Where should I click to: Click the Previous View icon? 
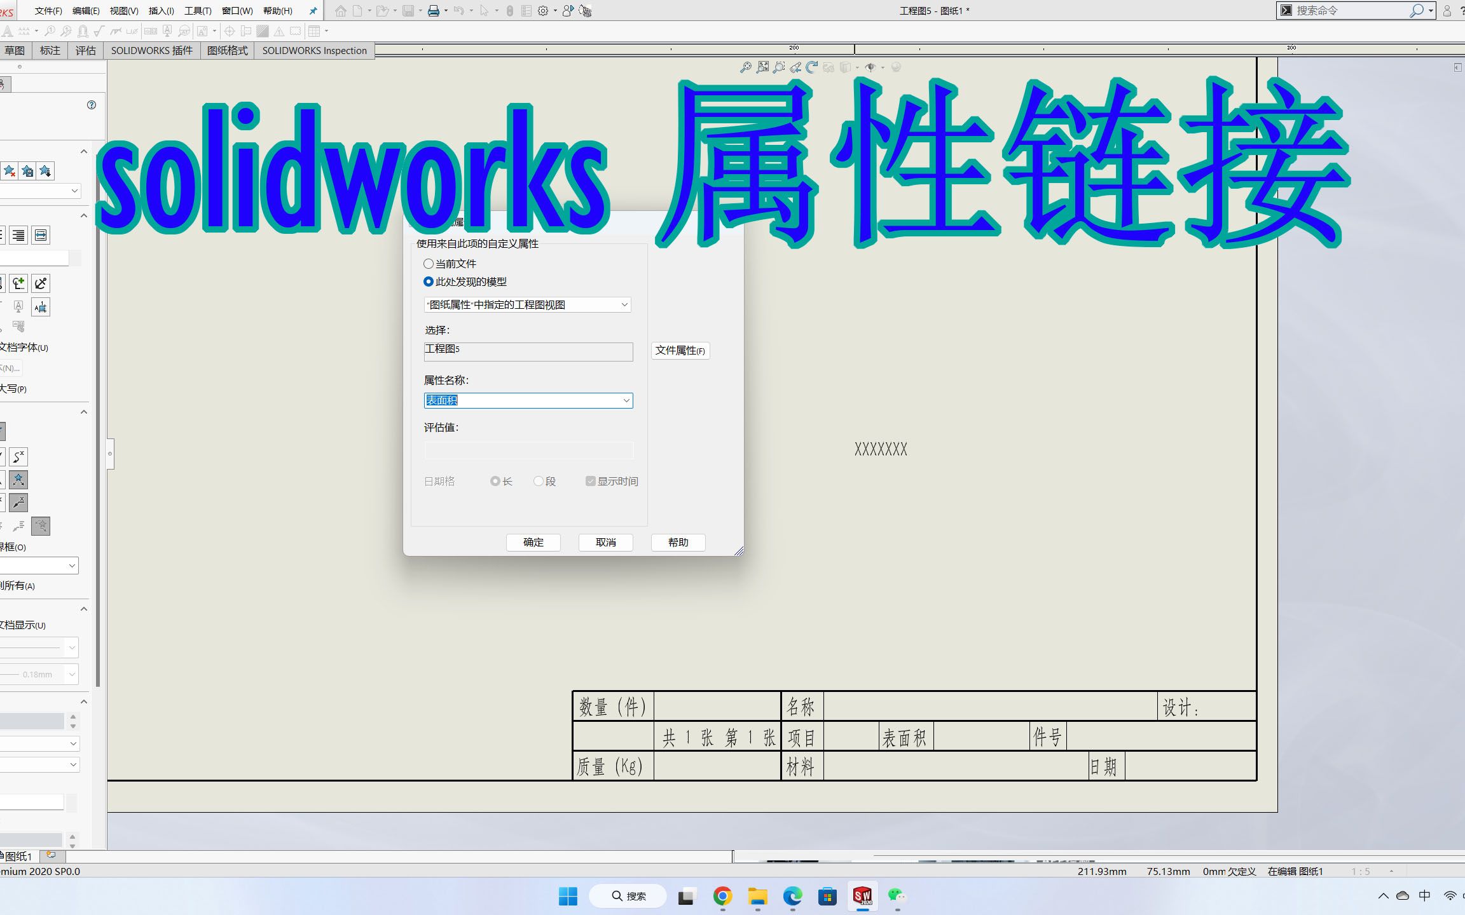tap(795, 67)
